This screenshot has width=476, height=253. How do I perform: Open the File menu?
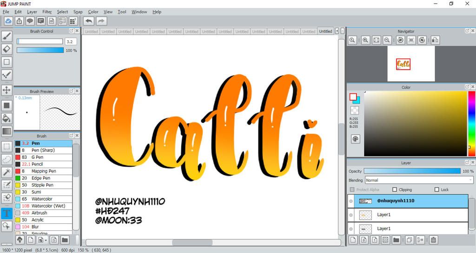click(x=6, y=12)
